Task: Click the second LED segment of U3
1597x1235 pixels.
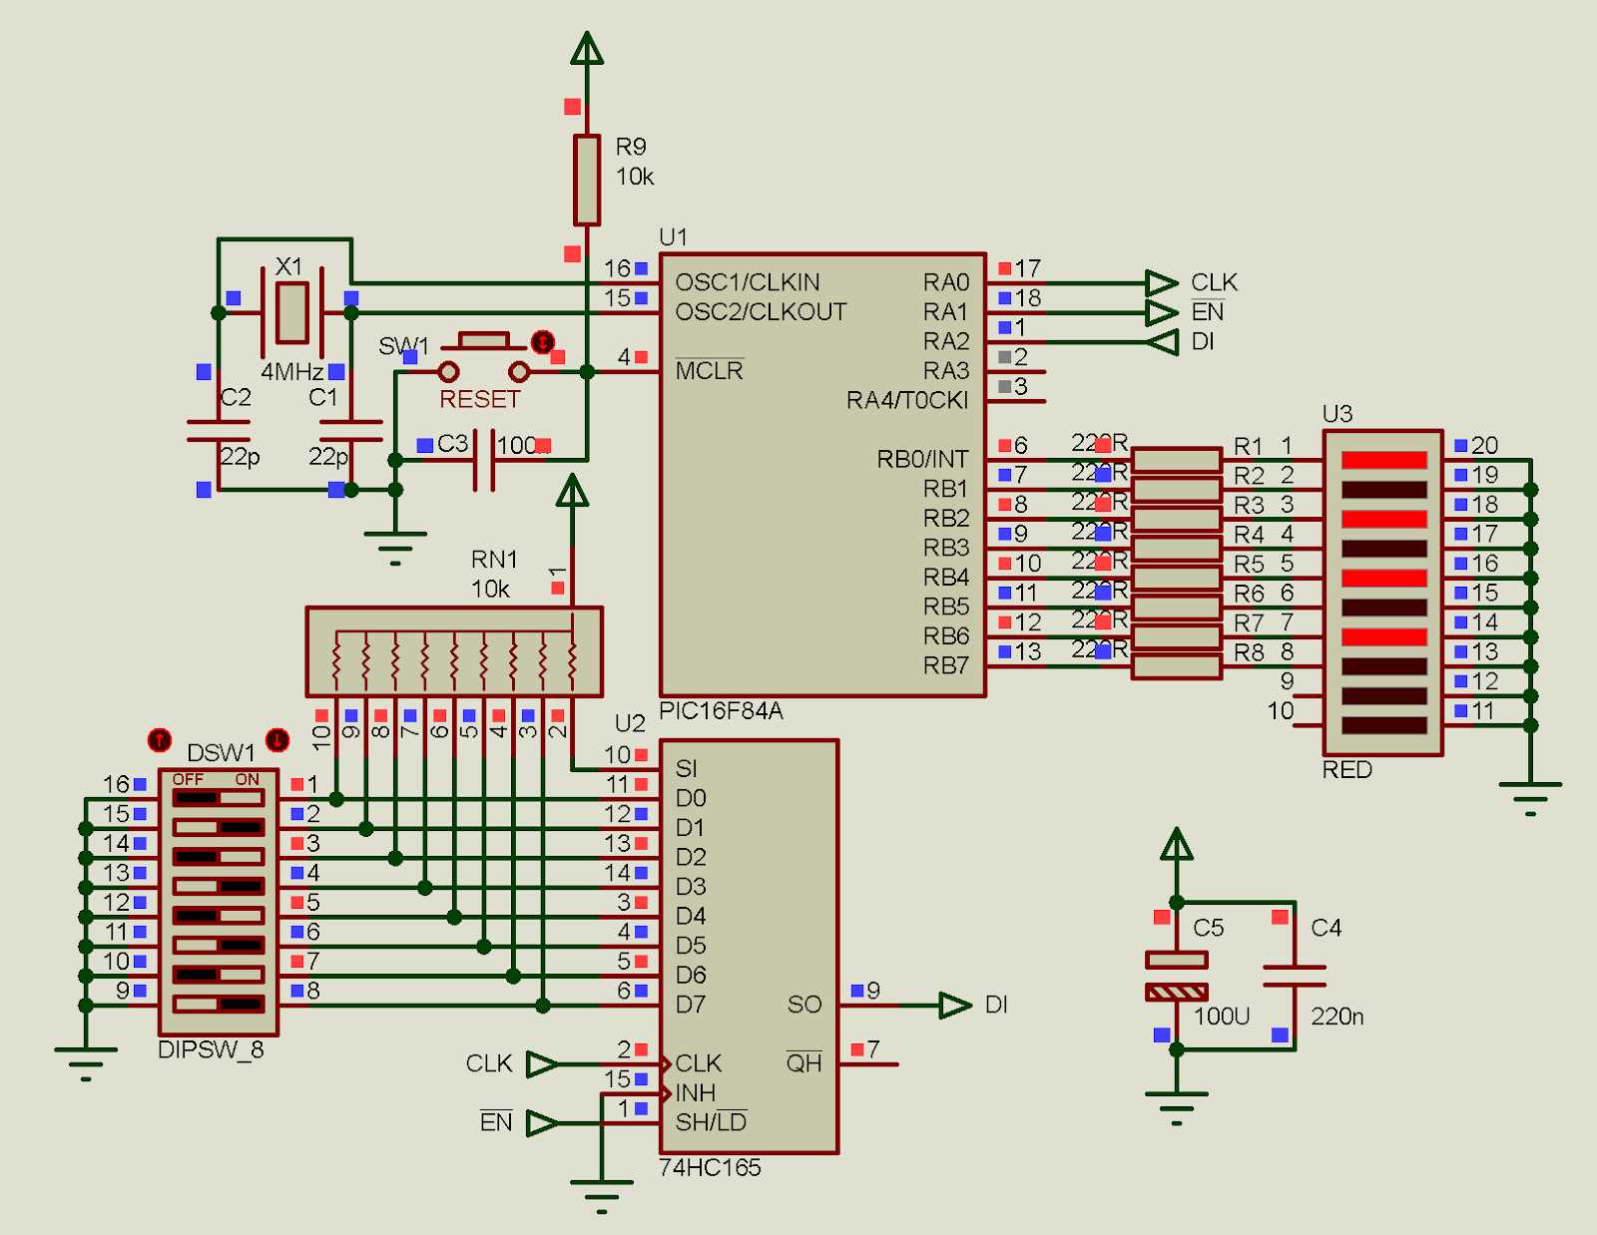Action: click(1384, 490)
